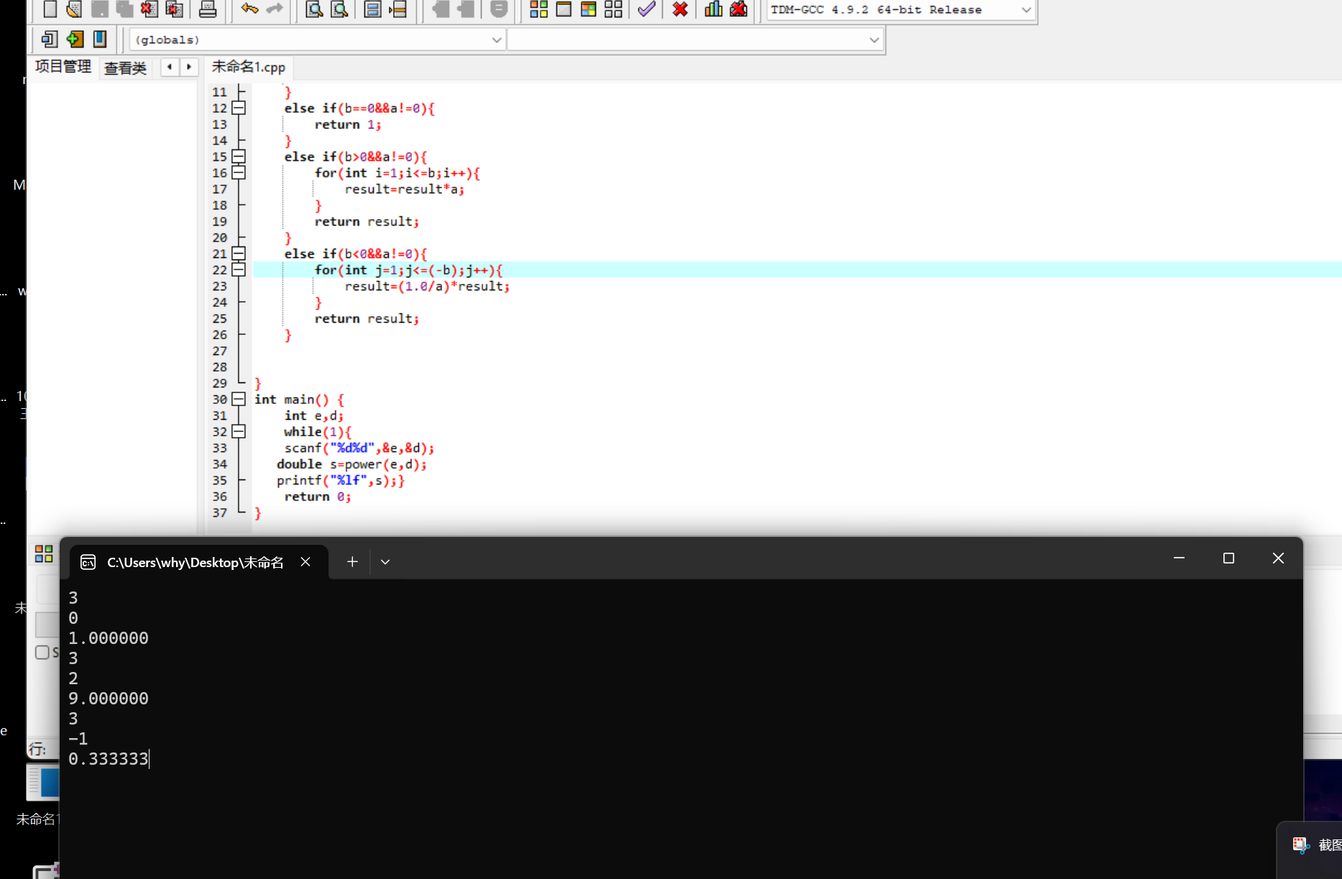Viewport: 1342px width, 879px height.
Task: Click line number 30 in the gutter
Action: click(219, 399)
